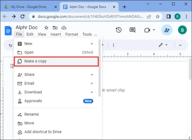Click the address bar URL

pyautogui.click(x=91, y=16)
